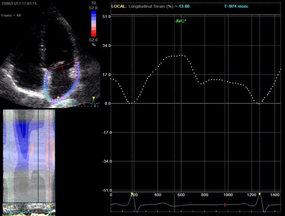285x216 pixels.
Task: Click the T=974 msec time readout
Action: pyautogui.click(x=236, y=6)
